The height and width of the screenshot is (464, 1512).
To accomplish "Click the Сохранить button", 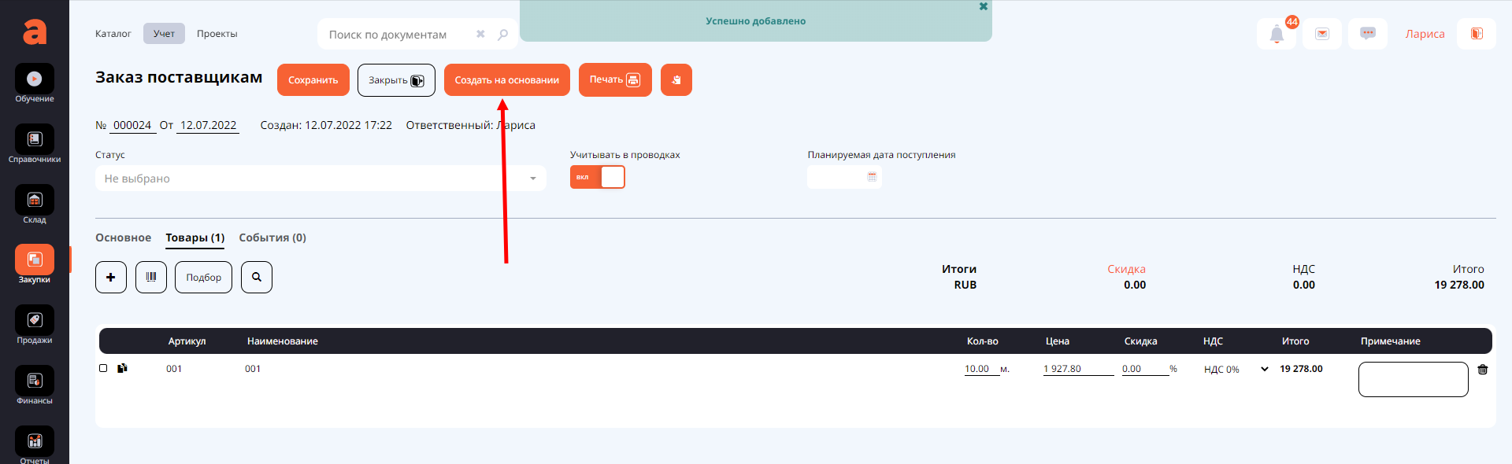I will point(313,80).
